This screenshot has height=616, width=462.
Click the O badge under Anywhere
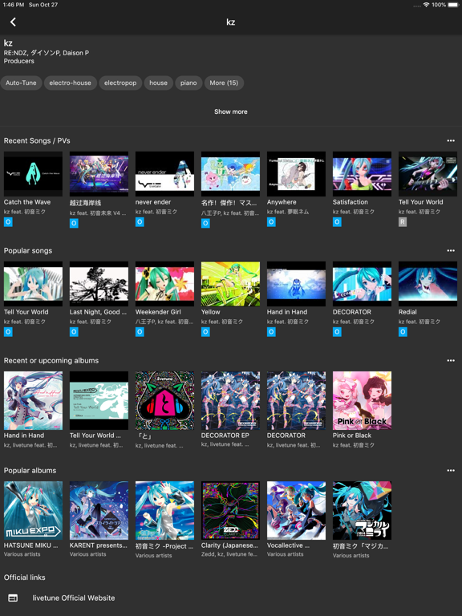pos(271,222)
